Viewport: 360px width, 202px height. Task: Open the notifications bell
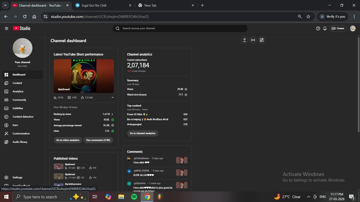coord(325,28)
